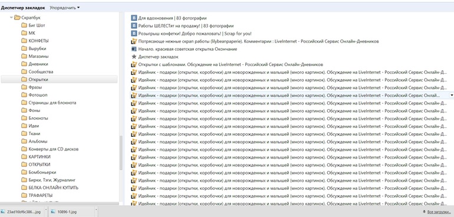Click the Дневники folder icon
This screenshot has width=454, height=217.
coord(24,64)
